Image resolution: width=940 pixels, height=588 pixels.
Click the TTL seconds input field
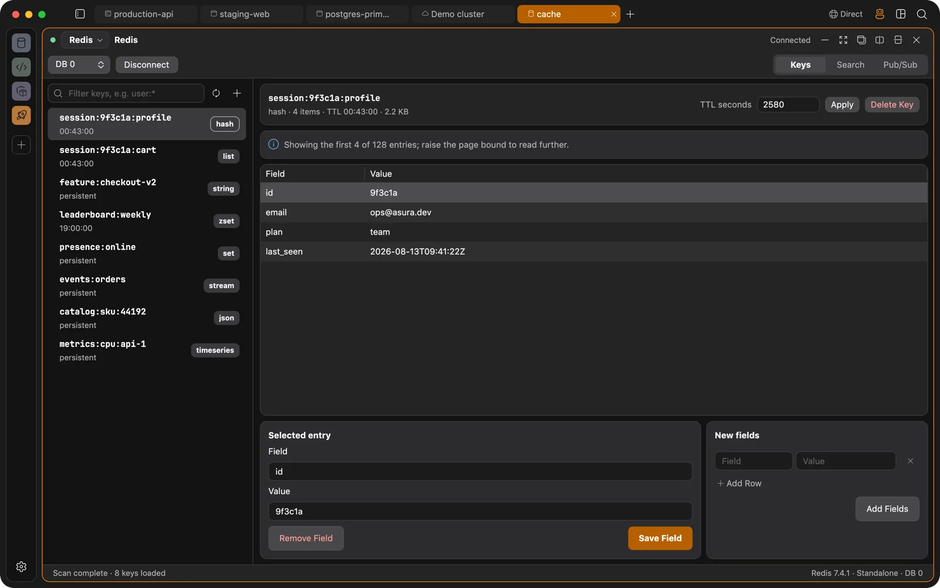788,104
